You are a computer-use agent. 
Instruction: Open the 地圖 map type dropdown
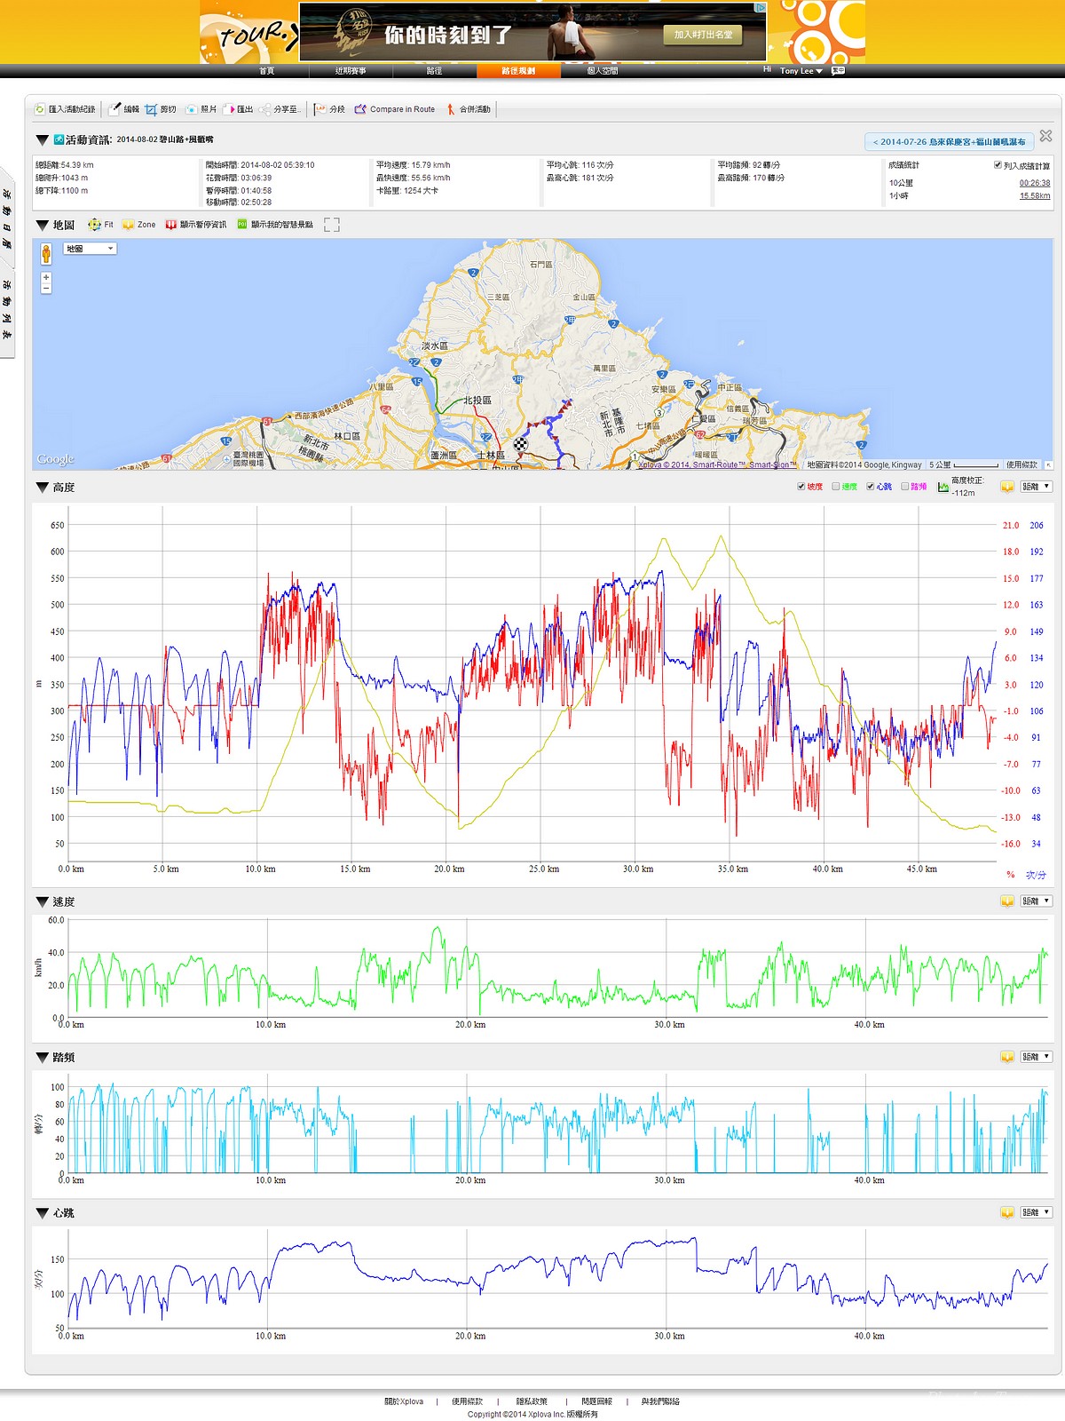[x=90, y=249]
